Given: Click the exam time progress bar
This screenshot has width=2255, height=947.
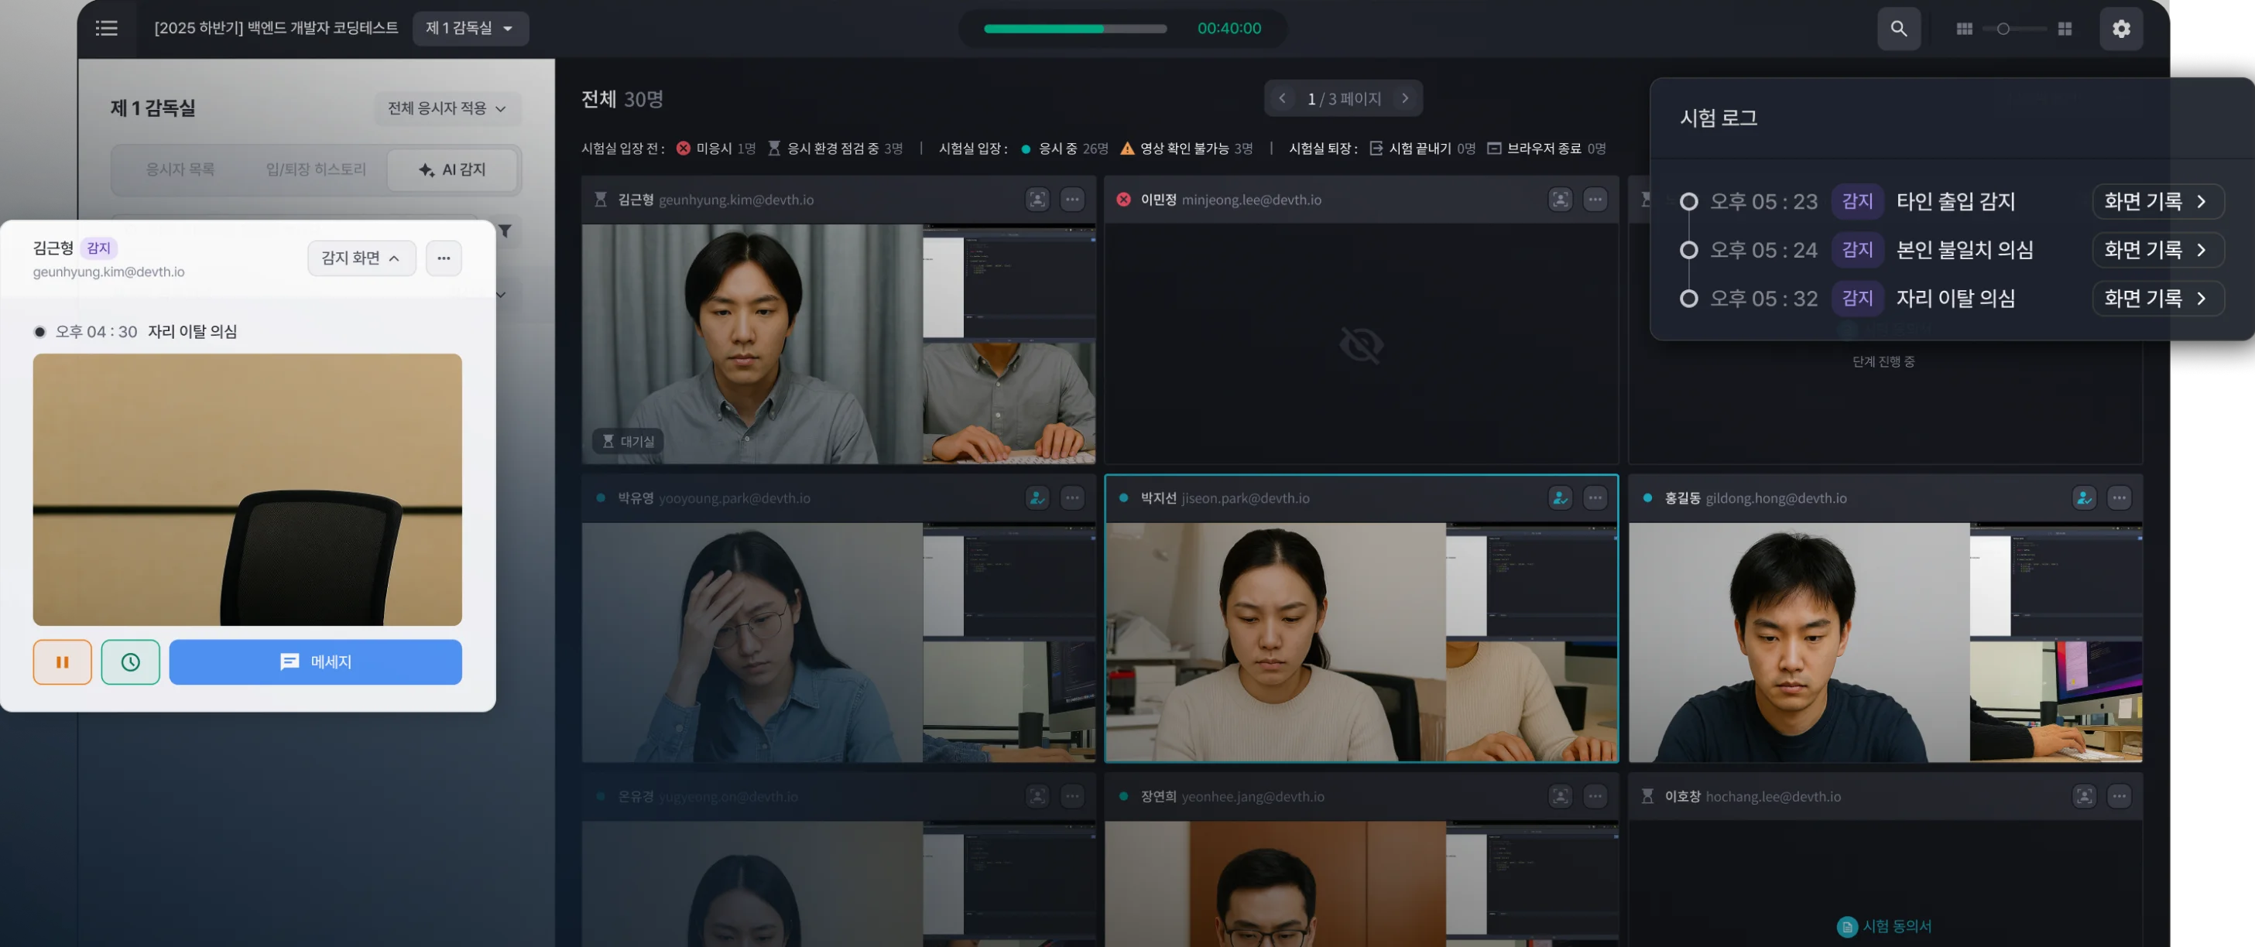Looking at the screenshot, I should pyautogui.click(x=1075, y=29).
